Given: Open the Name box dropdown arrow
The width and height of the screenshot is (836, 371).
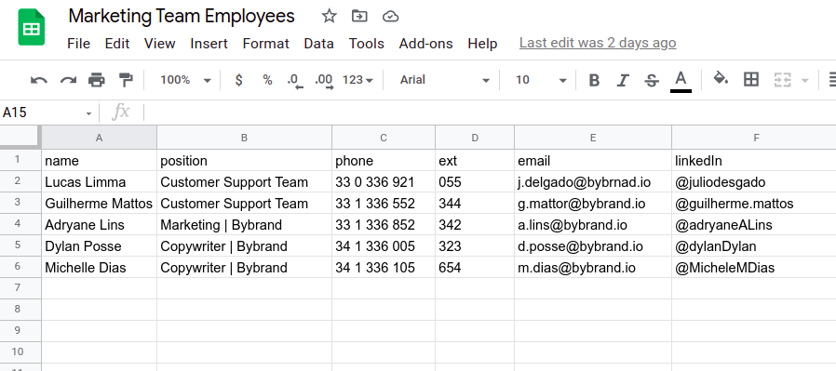Looking at the screenshot, I should [88, 113].
